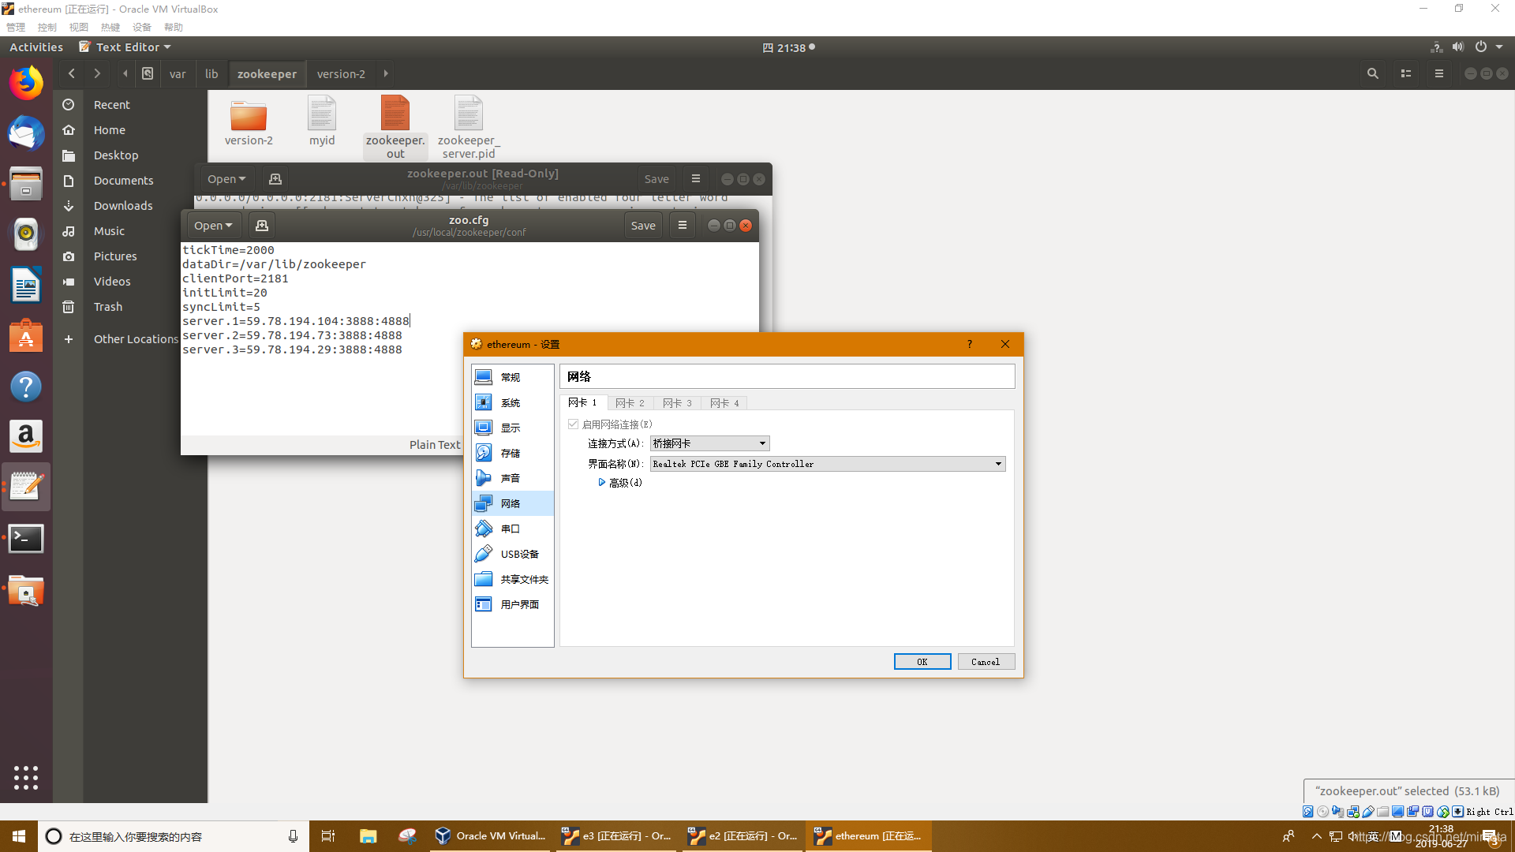The image size is (1515, 852).
Task: Open the Help icon in dock
Action: click(26, 387)
